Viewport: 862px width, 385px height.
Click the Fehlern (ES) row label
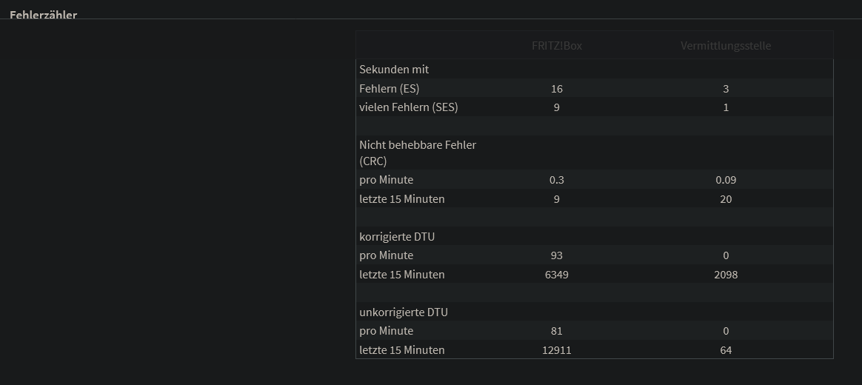[x=389, y=89]
